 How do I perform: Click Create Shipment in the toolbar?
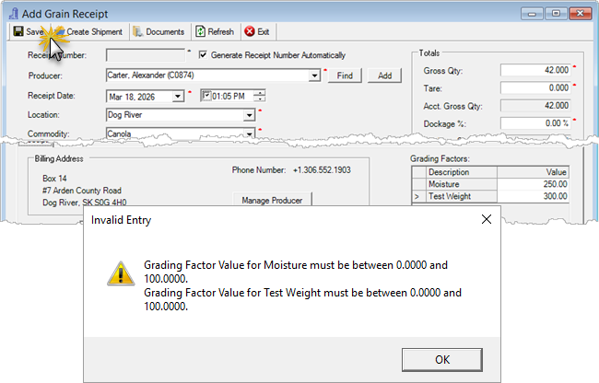point(89,31)
